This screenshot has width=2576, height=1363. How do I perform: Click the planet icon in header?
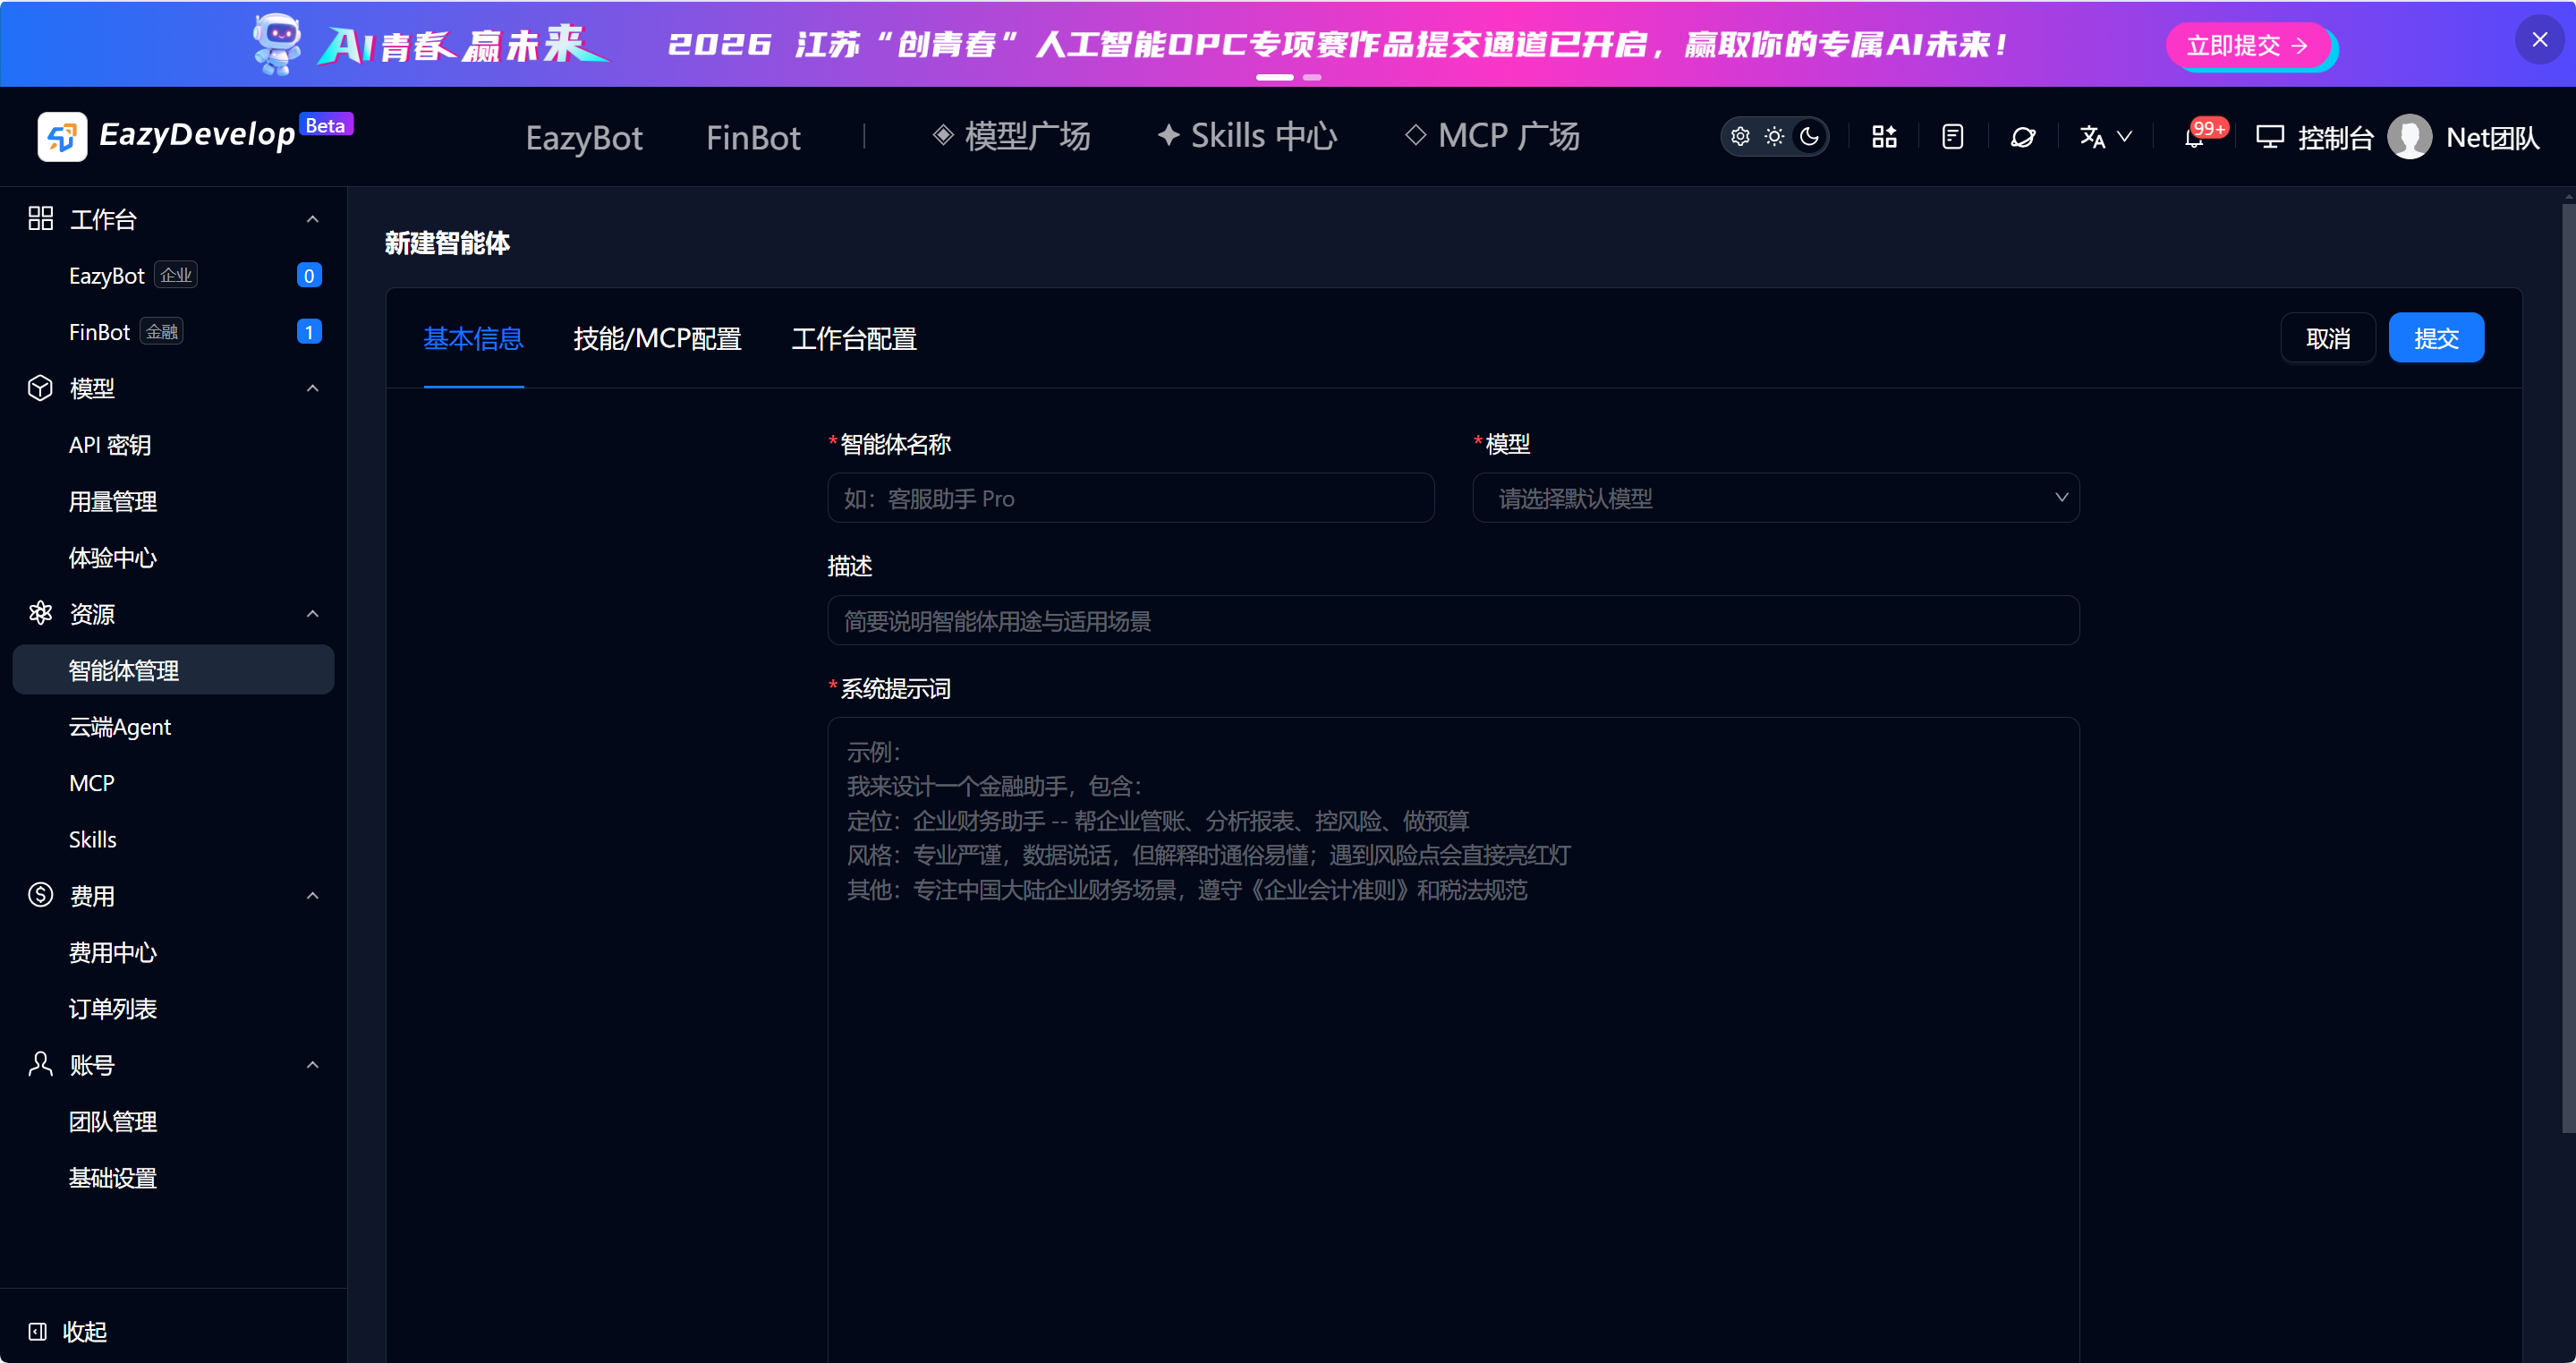point(2022,137)
